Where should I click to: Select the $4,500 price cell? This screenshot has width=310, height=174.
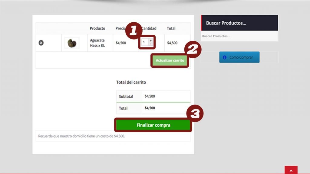[x=121, y=43]
